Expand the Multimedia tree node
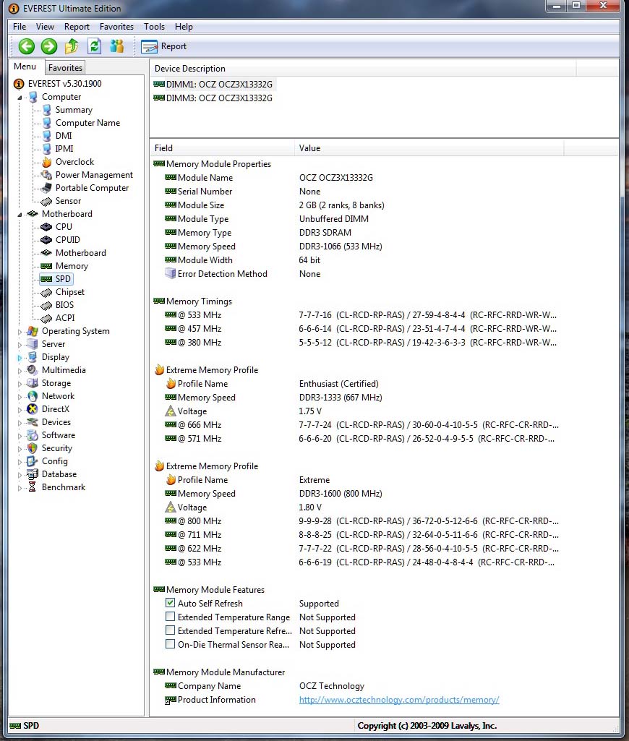 pos(20,370)
